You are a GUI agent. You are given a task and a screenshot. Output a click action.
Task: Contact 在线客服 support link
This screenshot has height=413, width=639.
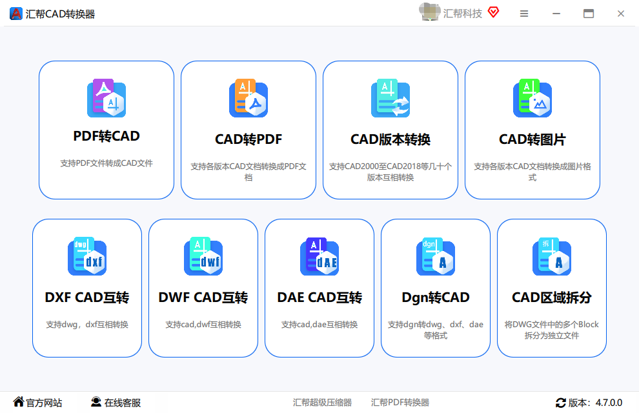122,403
